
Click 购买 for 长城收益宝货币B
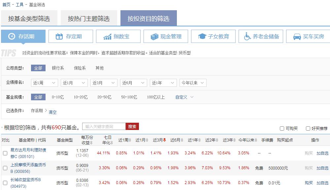pyautogui.click(x=308, y=183)
